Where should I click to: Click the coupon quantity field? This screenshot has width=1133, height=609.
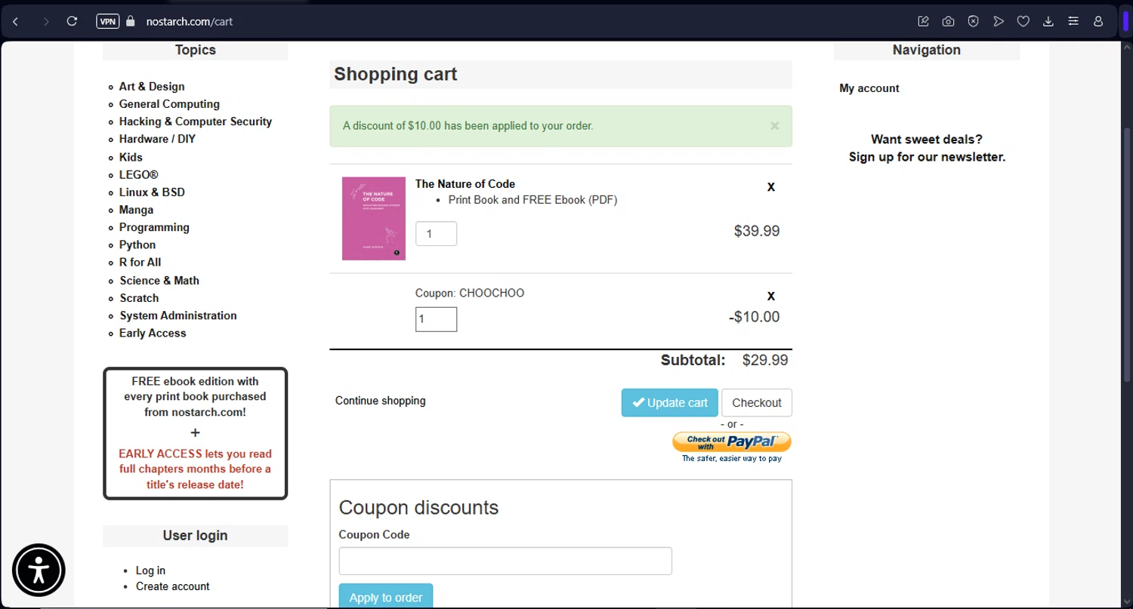(x=436, y=319)
